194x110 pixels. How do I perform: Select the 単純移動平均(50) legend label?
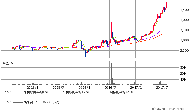pos(120,92)
